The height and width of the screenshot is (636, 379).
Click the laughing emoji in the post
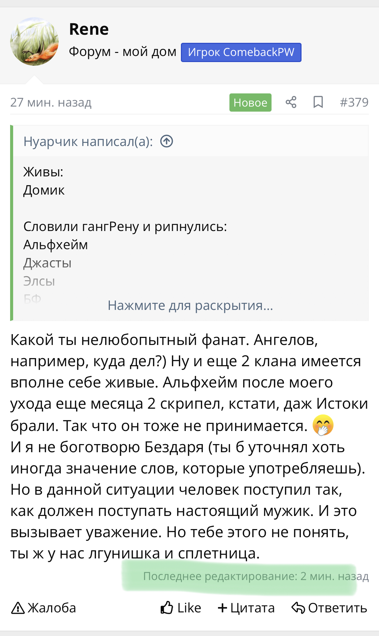(x=323, y=425)
